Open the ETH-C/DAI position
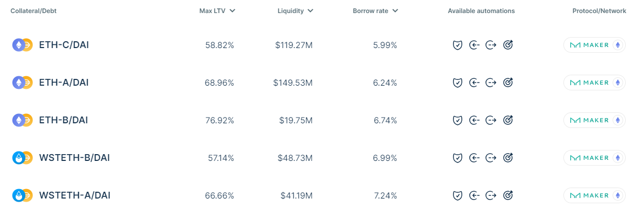This screenshot has width=643, height=221. (64, 45)
